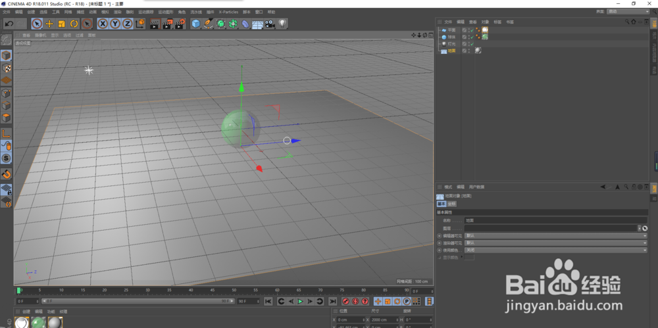Switch to the 基本 tab
This screenshot has height=328, width=658.
[442, 203]
